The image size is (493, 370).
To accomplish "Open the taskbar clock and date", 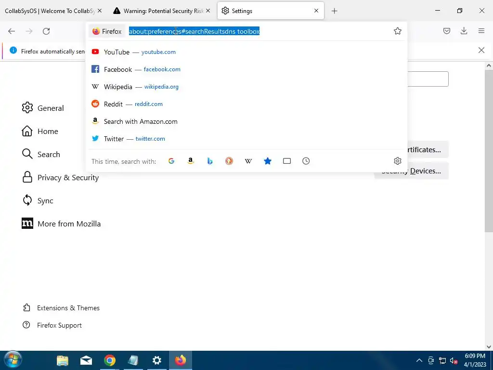I will [x=475, y=360].
